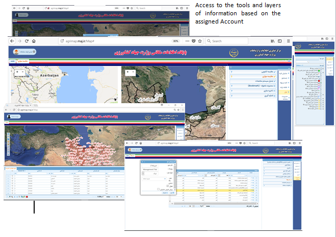Open help for ذخیره سازی tool
The width and height of the screenshot is (336, 237).
click(231, 91)
